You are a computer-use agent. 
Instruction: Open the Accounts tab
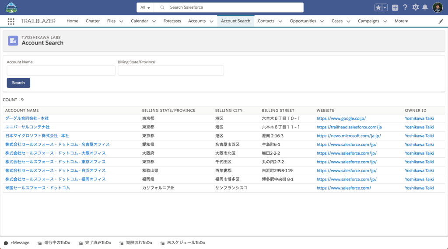point(197,21)
